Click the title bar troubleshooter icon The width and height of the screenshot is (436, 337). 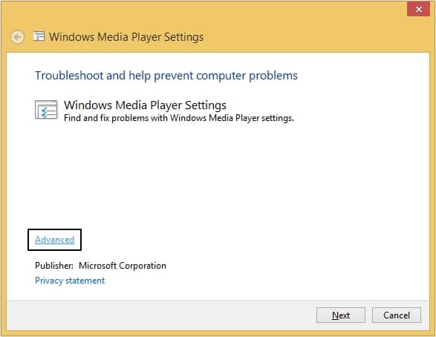coord(39,36)
